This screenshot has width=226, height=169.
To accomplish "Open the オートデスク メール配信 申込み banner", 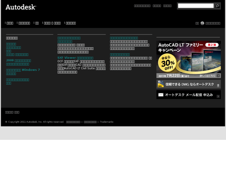I will (188, 95).
